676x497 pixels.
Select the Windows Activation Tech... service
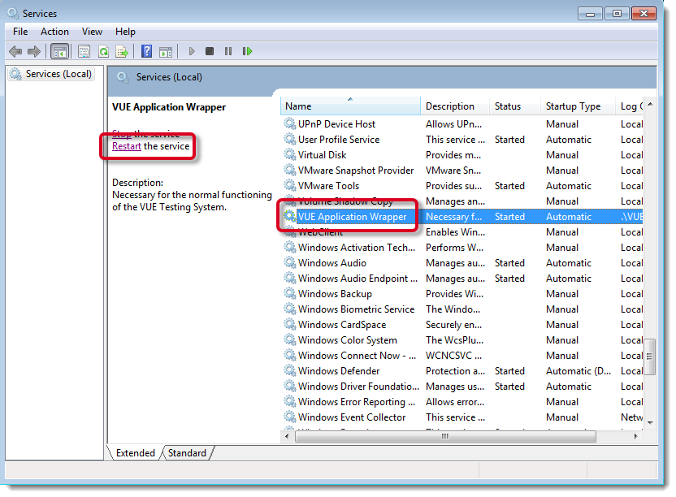(356, 248)
